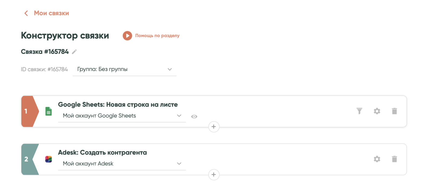Click the Adesk app icon
434x188 pixels.
[49, 159]
